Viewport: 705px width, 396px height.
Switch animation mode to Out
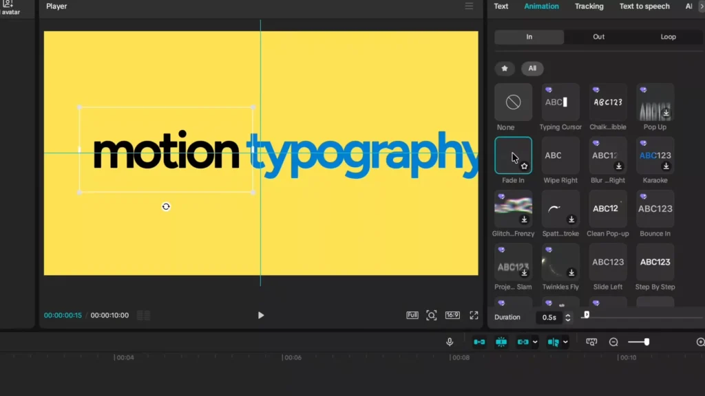coord(598,36)
